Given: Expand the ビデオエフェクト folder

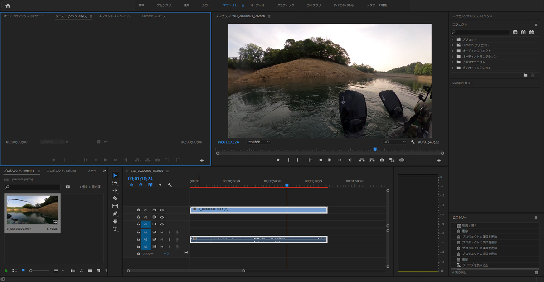Looking at the screenshot, I should [x=452, y=62].
